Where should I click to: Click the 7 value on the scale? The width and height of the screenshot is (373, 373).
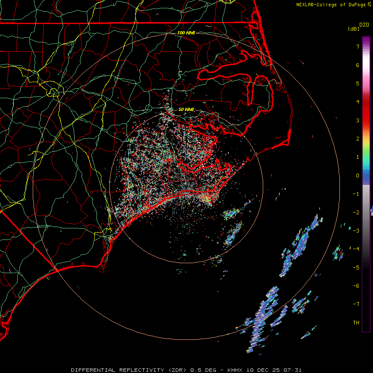pyautogui.click(x=358, y=46)
